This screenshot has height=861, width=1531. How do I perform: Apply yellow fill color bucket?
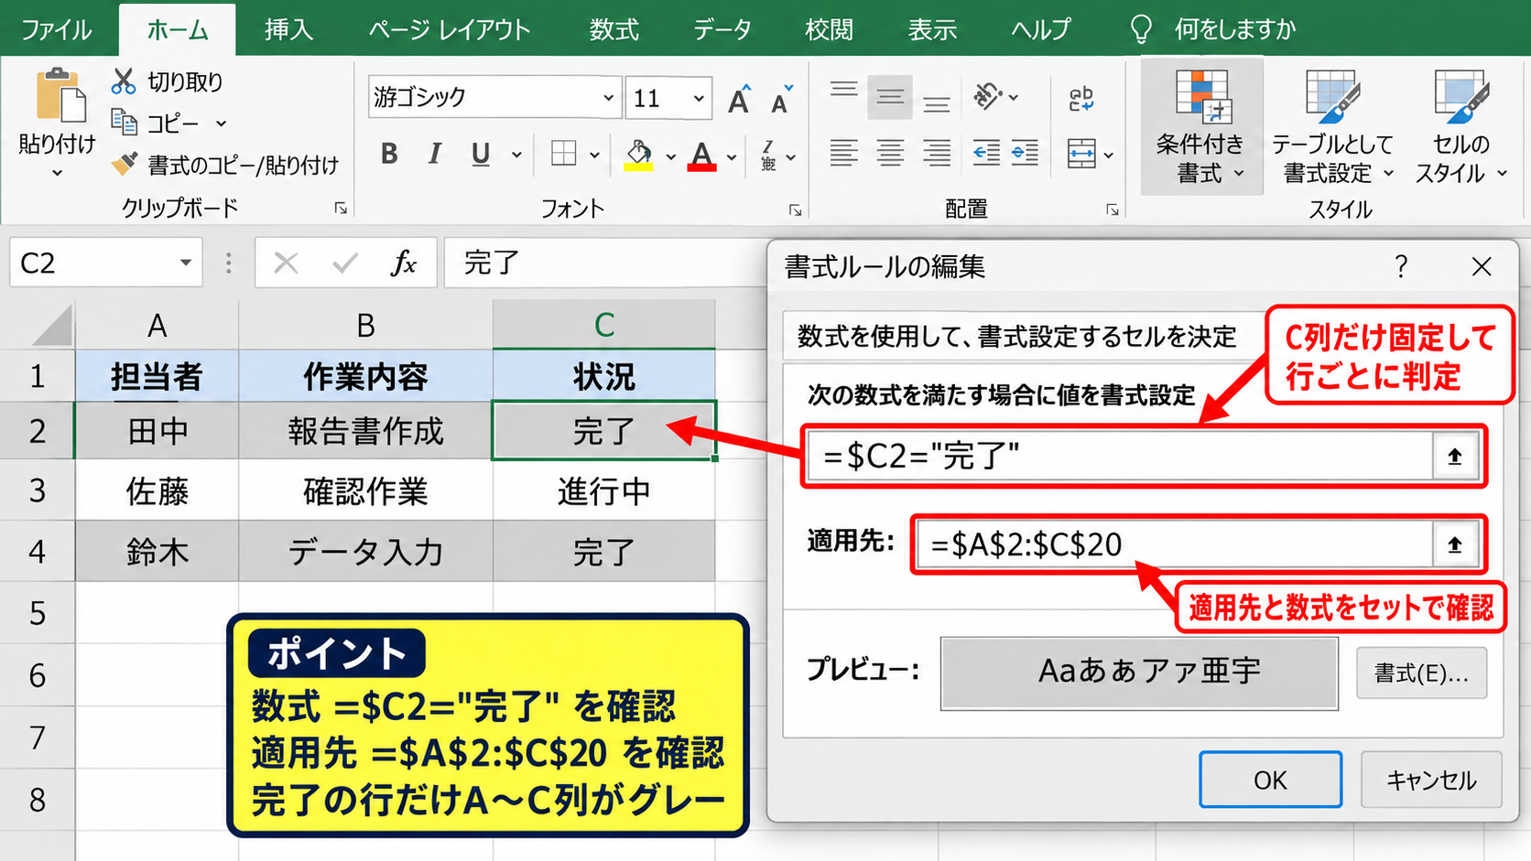638,155
